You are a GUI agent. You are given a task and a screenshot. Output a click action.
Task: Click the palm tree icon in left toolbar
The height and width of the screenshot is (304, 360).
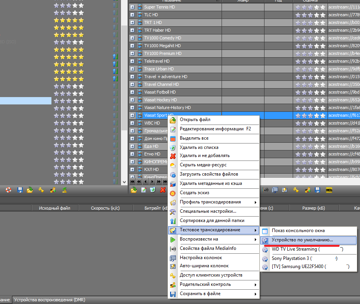pos(65,190)
